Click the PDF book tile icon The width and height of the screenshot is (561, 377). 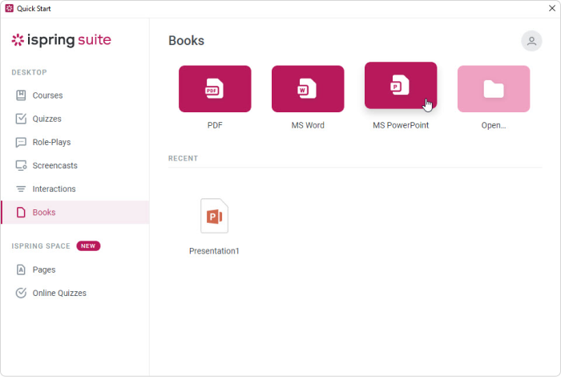[214, 88]
